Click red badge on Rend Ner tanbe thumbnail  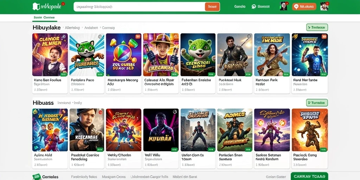coord(324,36)
